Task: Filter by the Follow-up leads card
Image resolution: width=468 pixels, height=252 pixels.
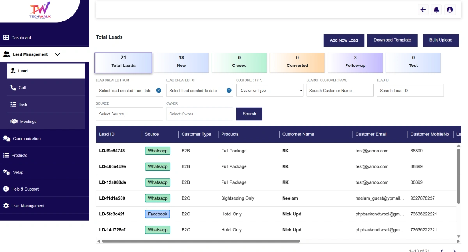Action: (355, 62)
